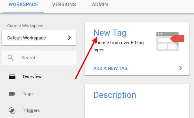
Task: Click the Triggers overlapping circles icon
Action: pos(12,110)
